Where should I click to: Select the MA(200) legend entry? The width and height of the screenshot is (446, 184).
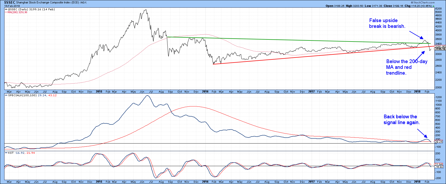point(16,12)
